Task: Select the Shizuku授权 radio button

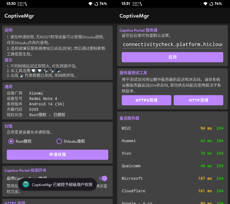Action: click(x=59, y=142)
